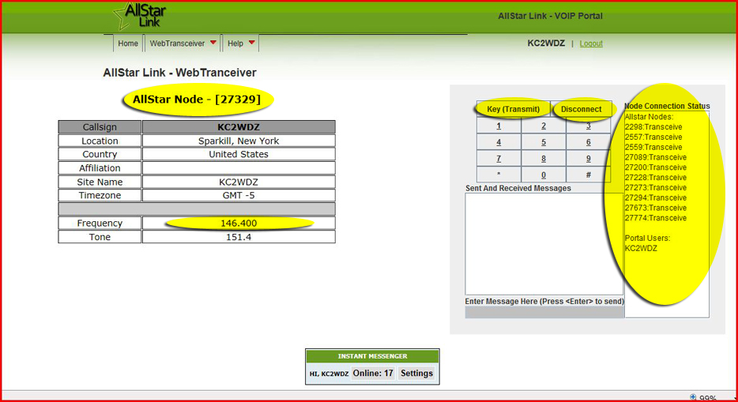The image size is (738, 402).
Task: Click the KC2WDZ username beside Logout
Action: [x=546, y=43]
